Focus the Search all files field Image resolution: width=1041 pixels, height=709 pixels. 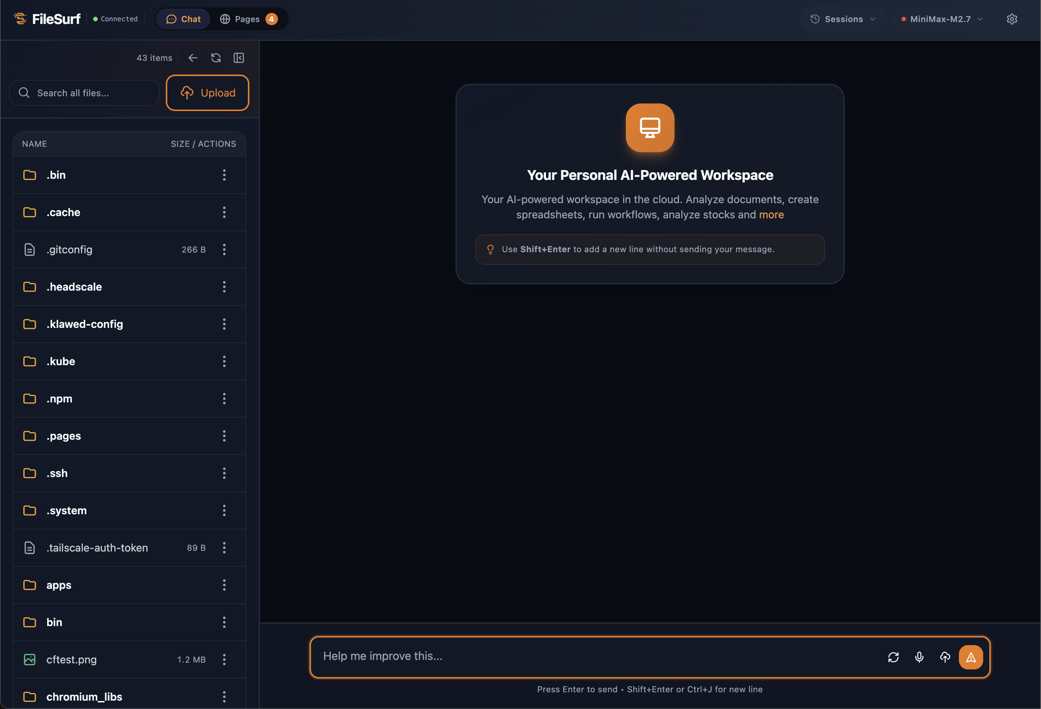tap(90, 93)
